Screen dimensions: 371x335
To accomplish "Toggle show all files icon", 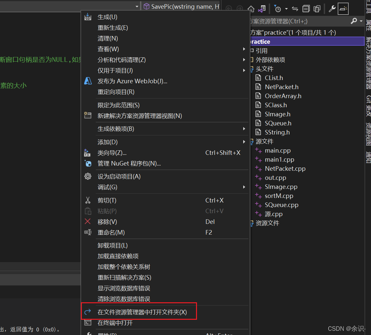I will [317, 9].
